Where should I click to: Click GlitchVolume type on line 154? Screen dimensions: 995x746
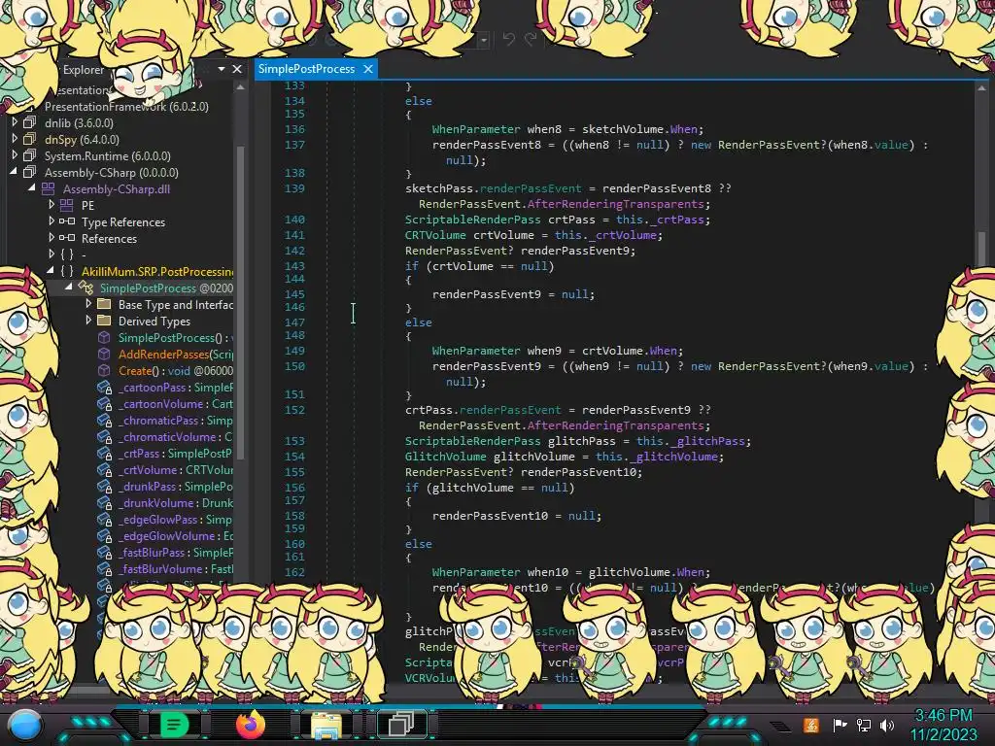[x=445, y=457]
